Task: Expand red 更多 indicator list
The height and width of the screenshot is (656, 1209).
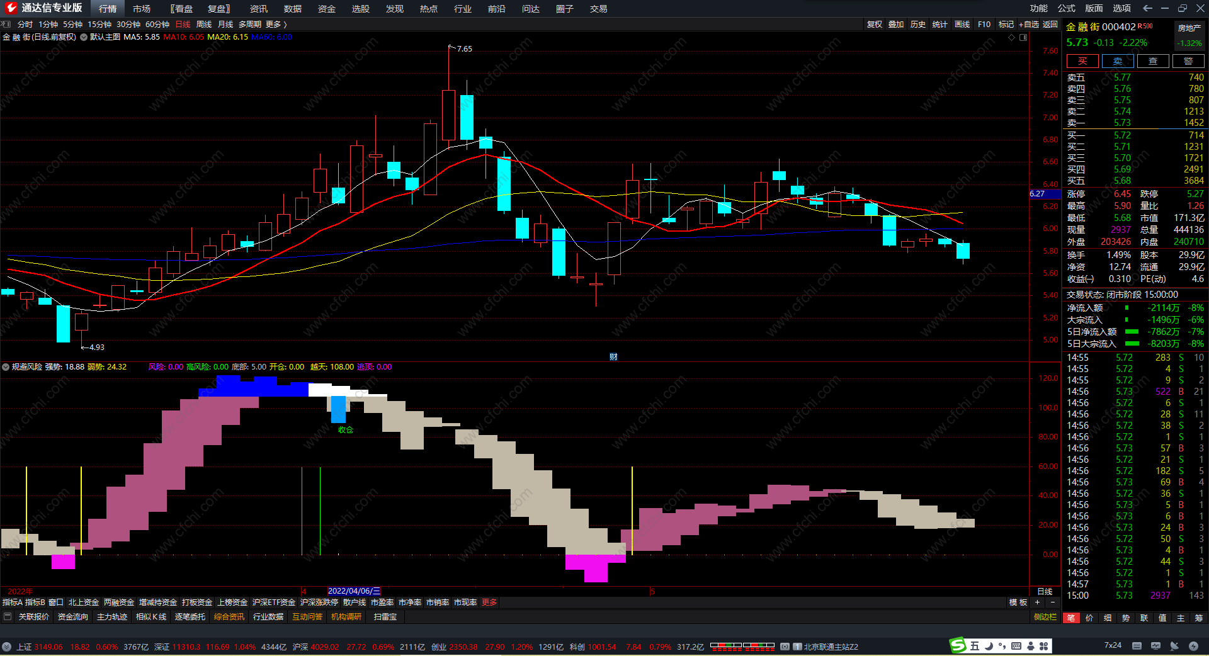Action: (x=489, y=602)
